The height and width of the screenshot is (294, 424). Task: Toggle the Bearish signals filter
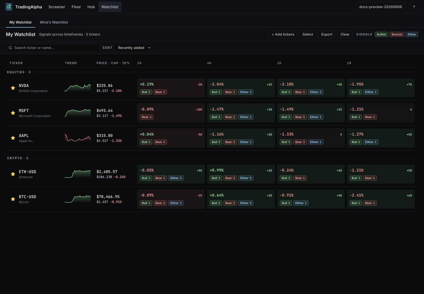point(397,34)
